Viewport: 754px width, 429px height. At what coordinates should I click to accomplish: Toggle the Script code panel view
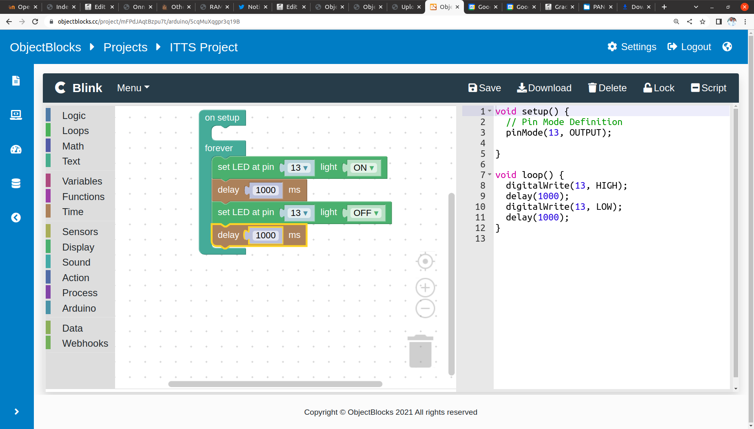708,88
